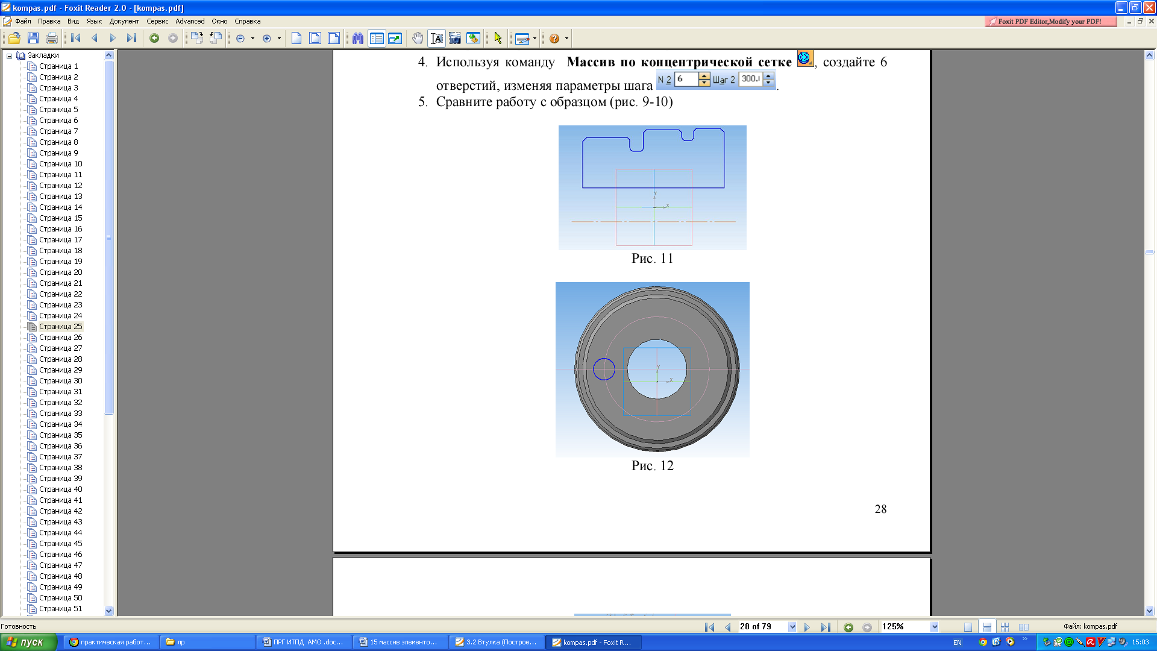Click the Open file folder icon
This screenshot has width=1157, height=651.
pos(14,39)
